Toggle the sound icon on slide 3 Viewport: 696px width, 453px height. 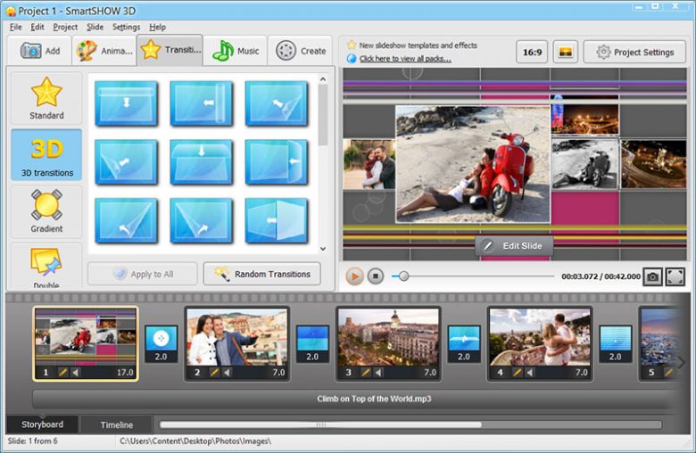[x=378, y=372]
